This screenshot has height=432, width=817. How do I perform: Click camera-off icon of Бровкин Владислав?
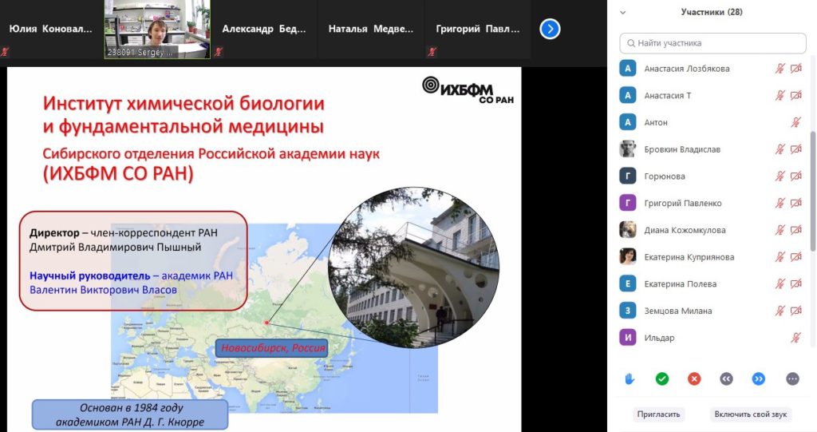tap(796, 149)
